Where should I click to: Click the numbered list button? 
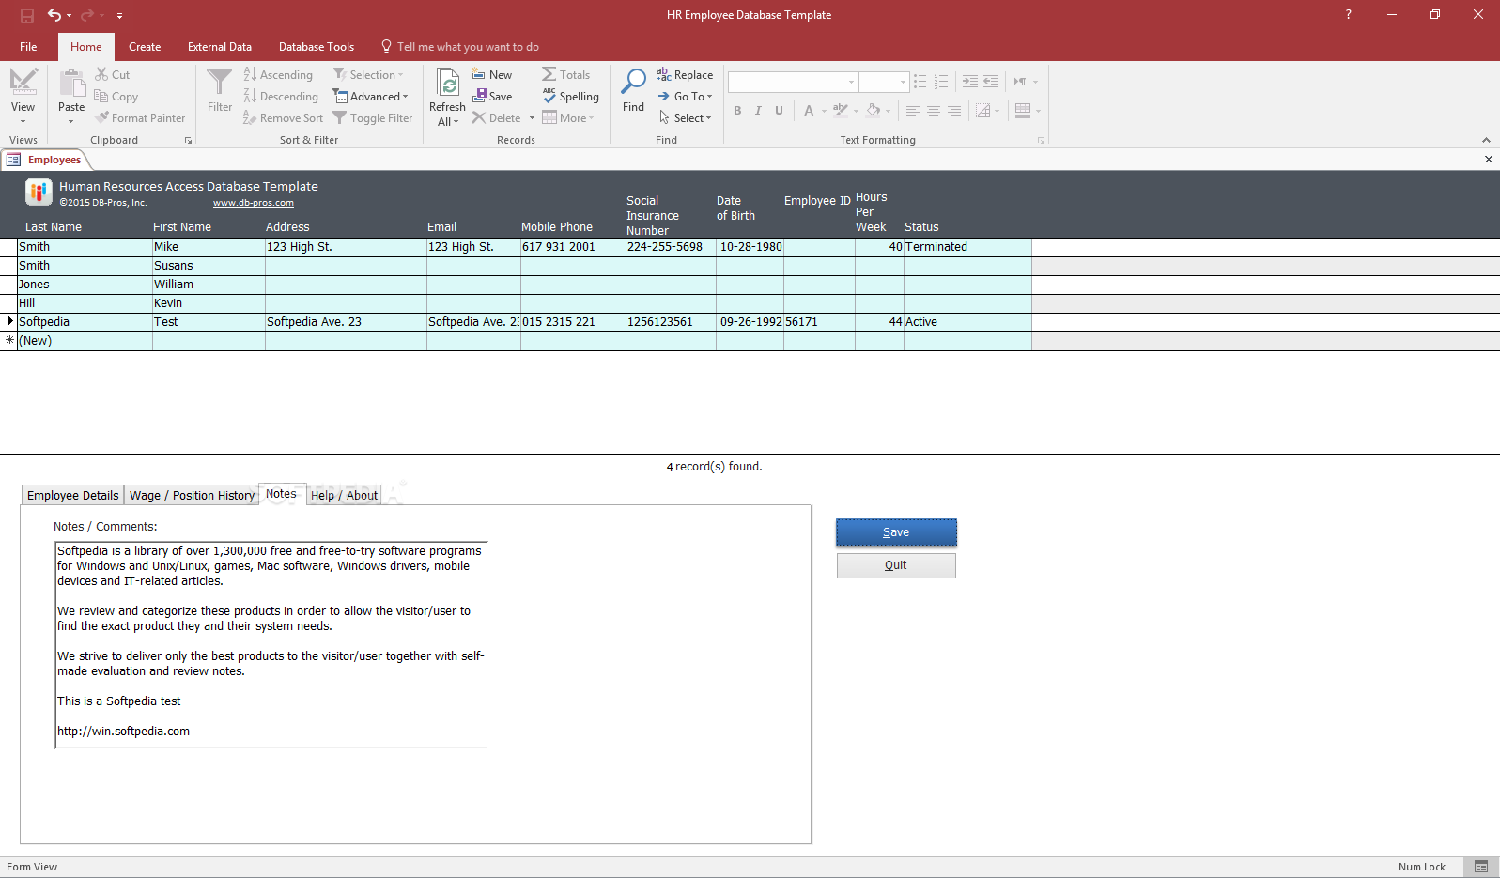pyautogui.click(x=941, y=82)
